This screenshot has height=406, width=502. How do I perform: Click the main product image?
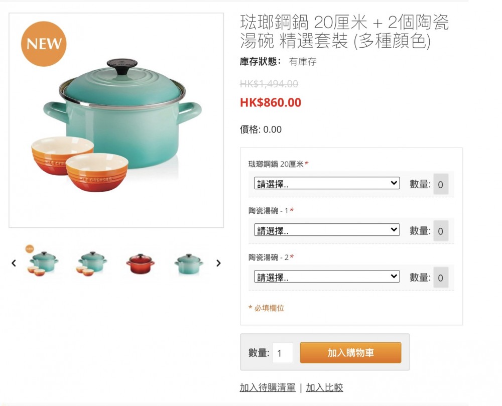pyautogui.click(x=116, y=120)
